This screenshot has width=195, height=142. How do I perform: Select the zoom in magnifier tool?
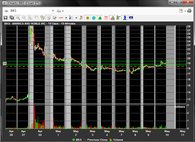point(18,18)
